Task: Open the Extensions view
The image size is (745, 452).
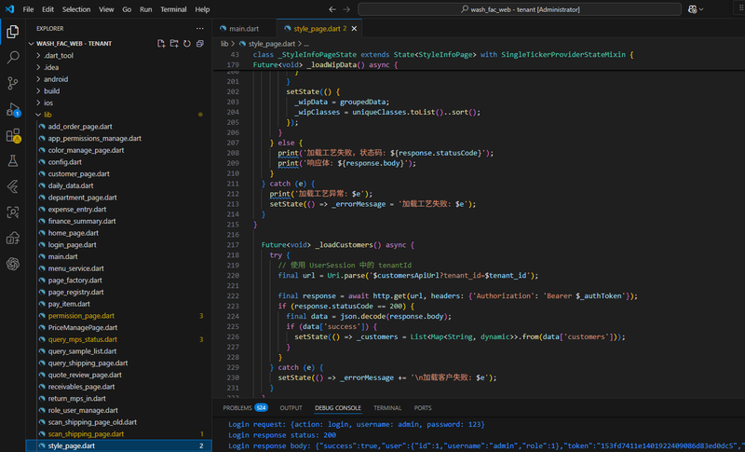Action: click(13, 135)
